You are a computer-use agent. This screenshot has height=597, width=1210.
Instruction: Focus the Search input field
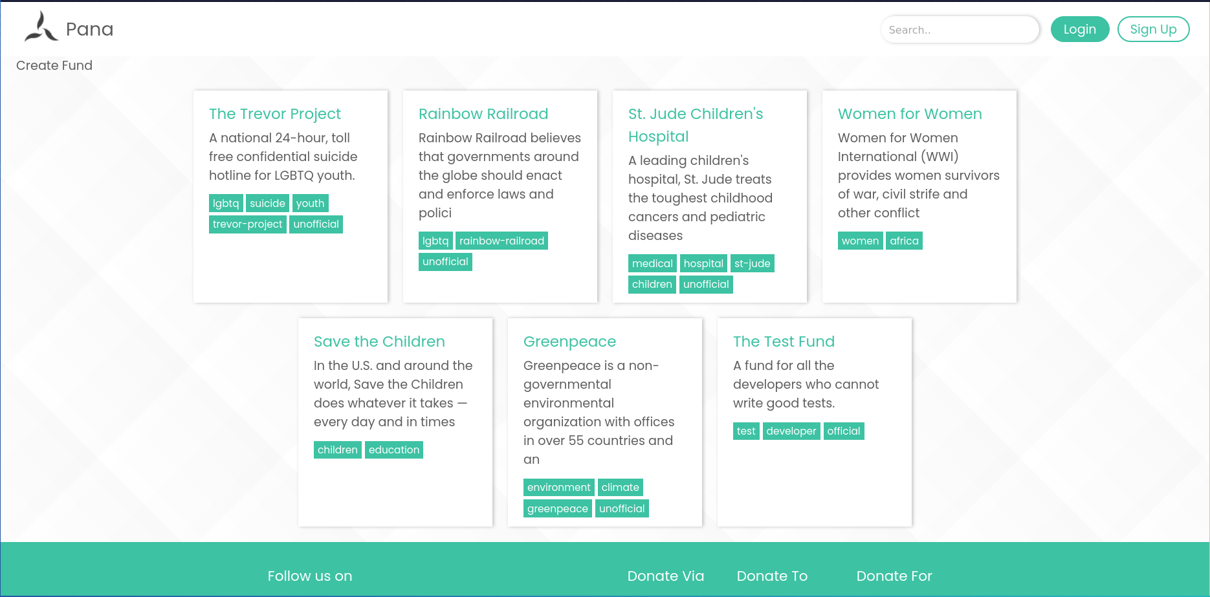[x=960, y=30]
